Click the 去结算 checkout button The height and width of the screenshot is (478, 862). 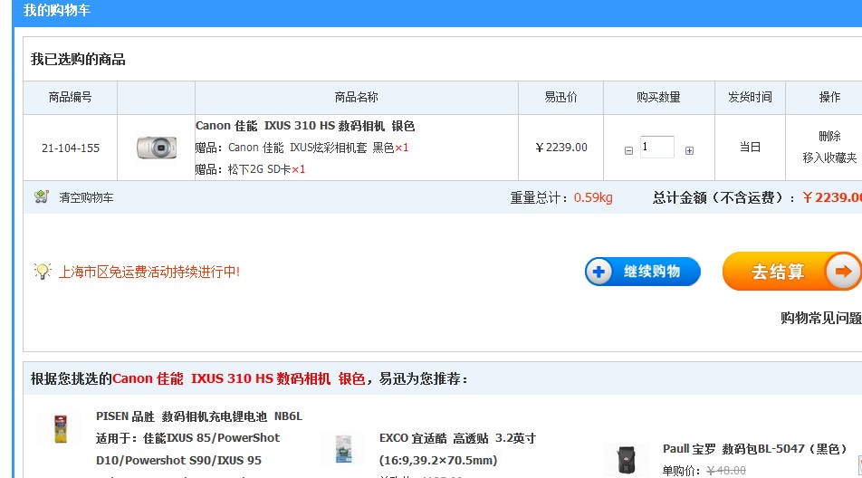click(x=791, y=272)
